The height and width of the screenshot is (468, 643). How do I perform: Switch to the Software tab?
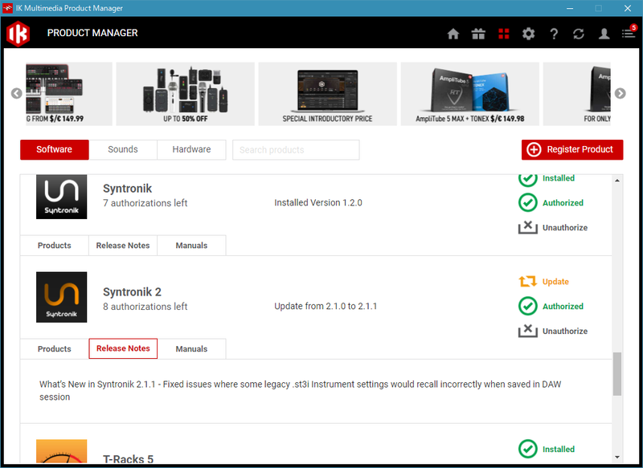pyautogui.click(x=54, y=149)
